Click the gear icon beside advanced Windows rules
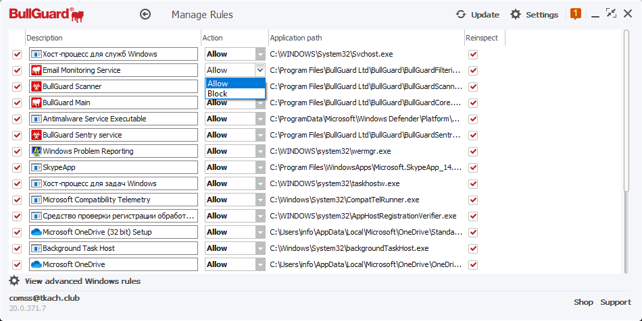 pyautogui.click(x=14, y=281)
